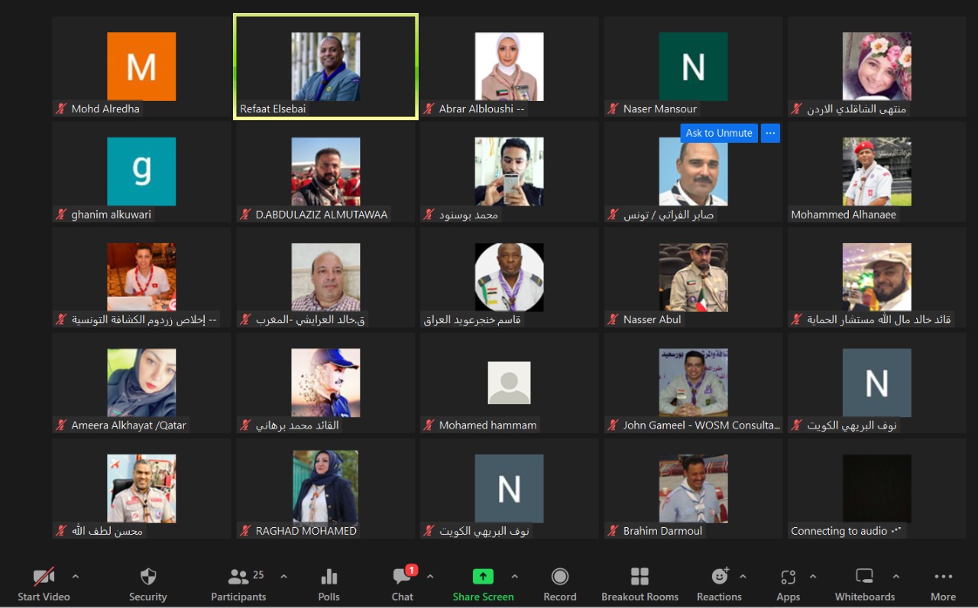Click the Ask to Unmute button
This screenshot has width=978, height=608.
pos(719,133)
